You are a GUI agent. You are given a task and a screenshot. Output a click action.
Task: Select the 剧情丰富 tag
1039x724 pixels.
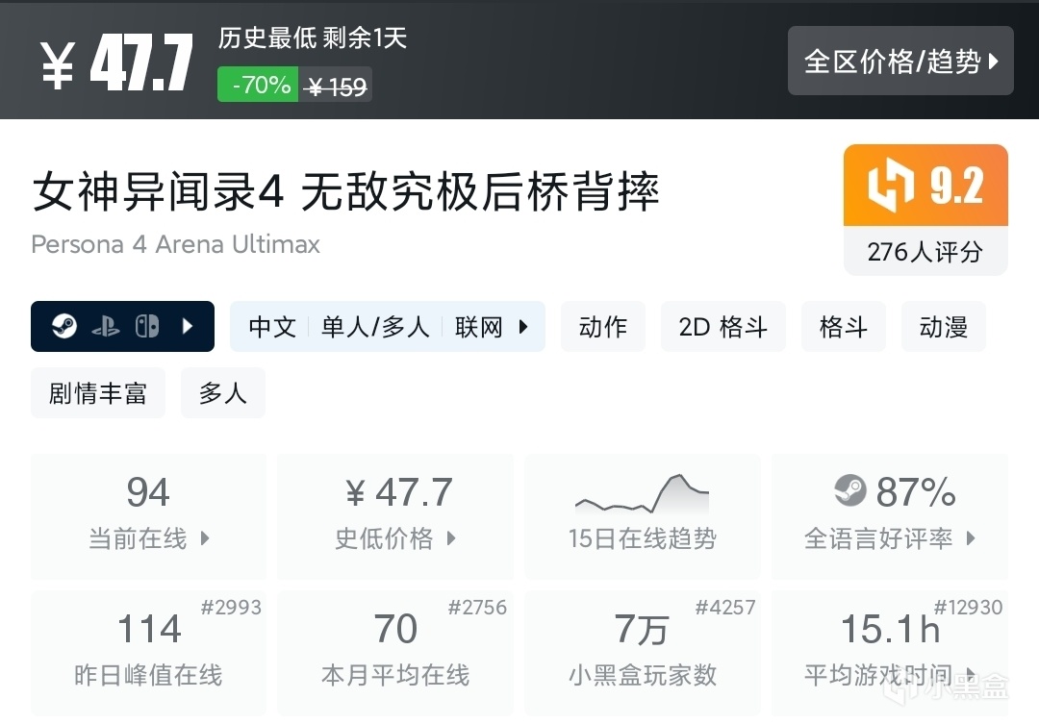click(97, 392)
